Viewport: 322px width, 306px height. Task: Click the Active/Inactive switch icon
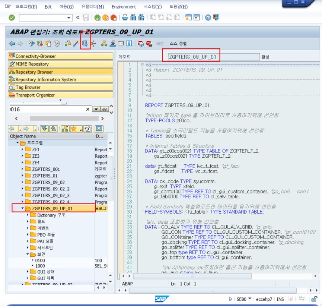click(40, 44)
